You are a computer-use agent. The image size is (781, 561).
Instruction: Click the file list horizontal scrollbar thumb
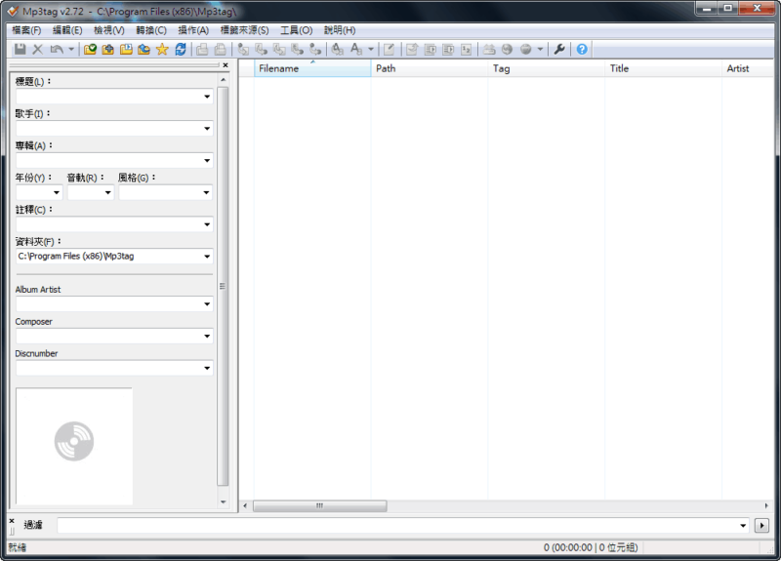(320, 505)
